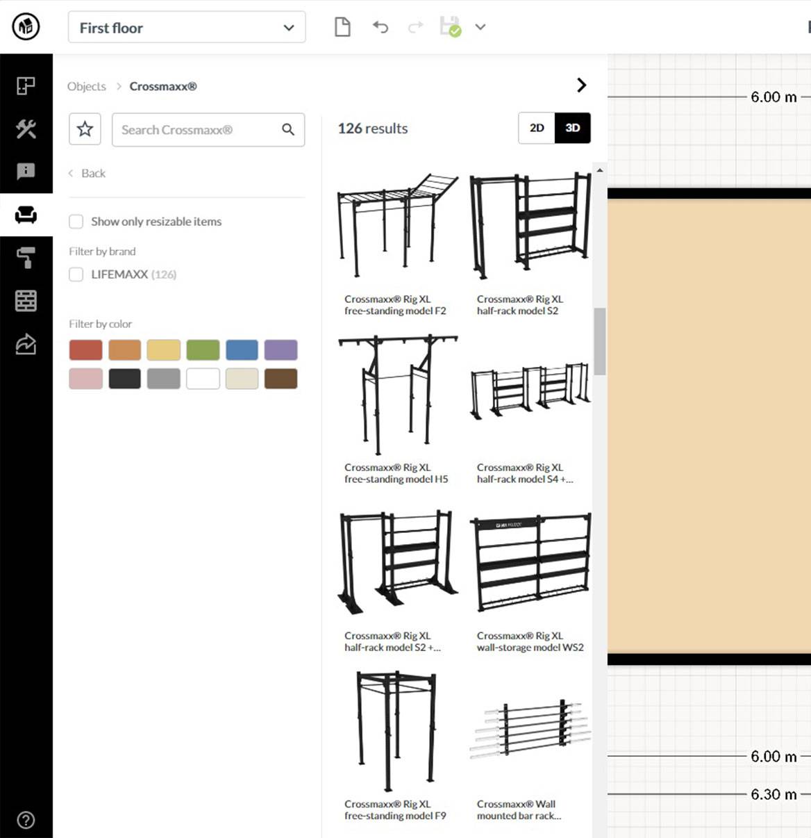The image size is (811, 838).
Task: Go to Objects breadcrumb
Action: click(87, 86)
